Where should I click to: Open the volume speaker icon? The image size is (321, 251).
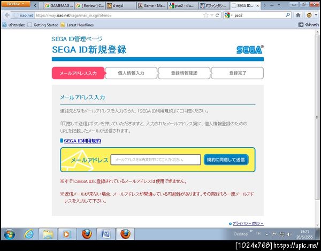coord(289,234)
